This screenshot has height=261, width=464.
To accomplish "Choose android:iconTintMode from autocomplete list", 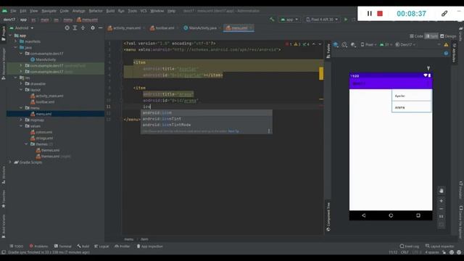I will (x=206, y=125).
